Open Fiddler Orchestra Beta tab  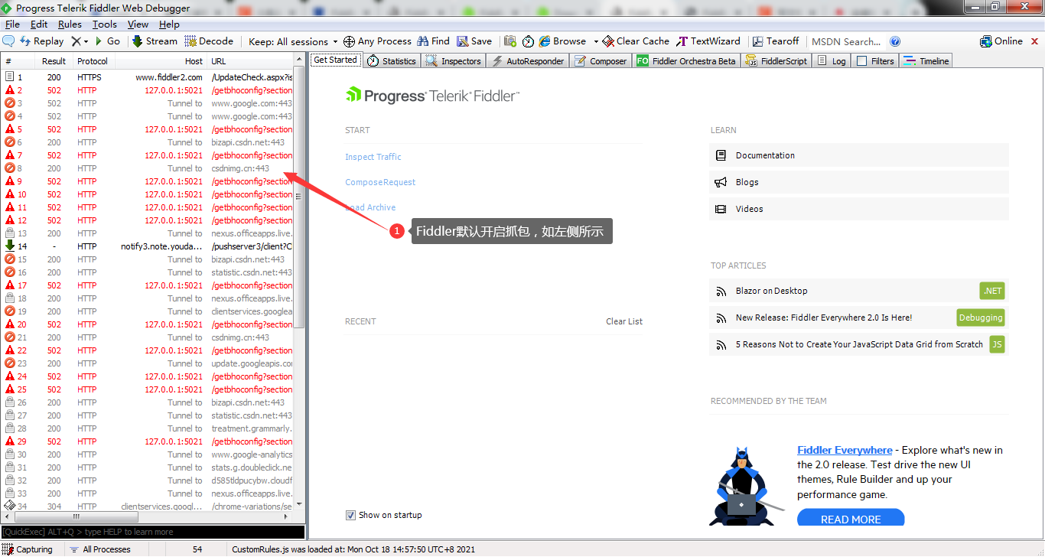tap(686, 61)
